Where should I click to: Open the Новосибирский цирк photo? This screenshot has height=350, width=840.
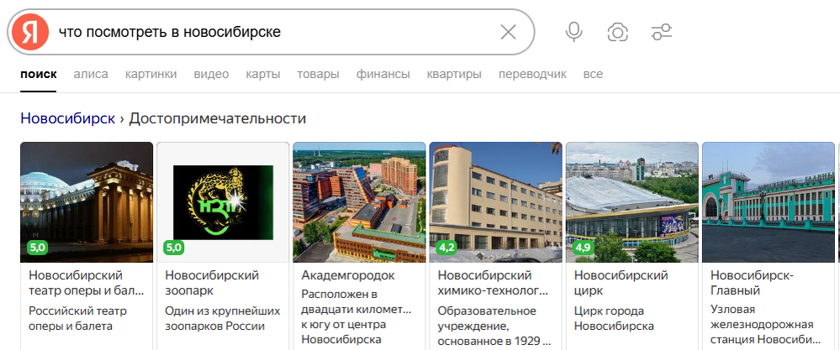click(x=632, y=202)
